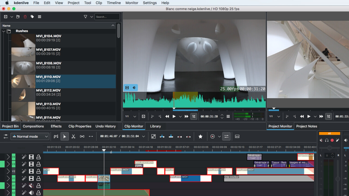The height and width of the screenshot is (196, 349).
Task: Select the MVI_8104.MOV thumbnail
Action: 23,41
